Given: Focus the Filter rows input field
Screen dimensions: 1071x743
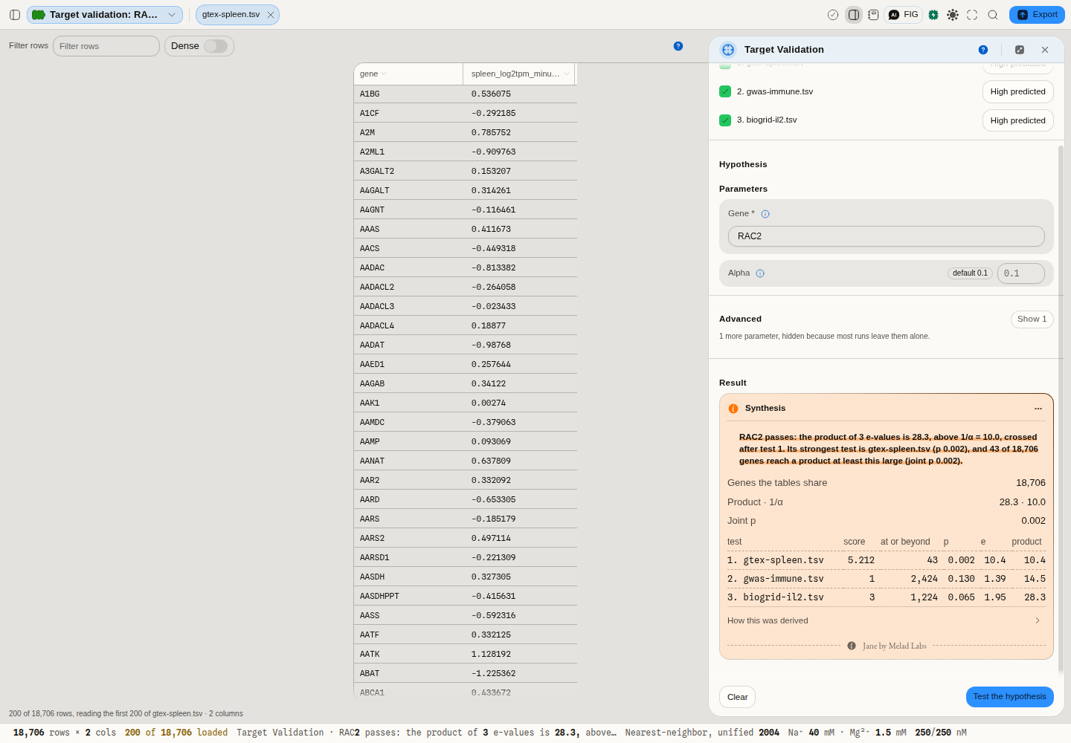Looking at the screenshot, I should [x=106, y=46].
